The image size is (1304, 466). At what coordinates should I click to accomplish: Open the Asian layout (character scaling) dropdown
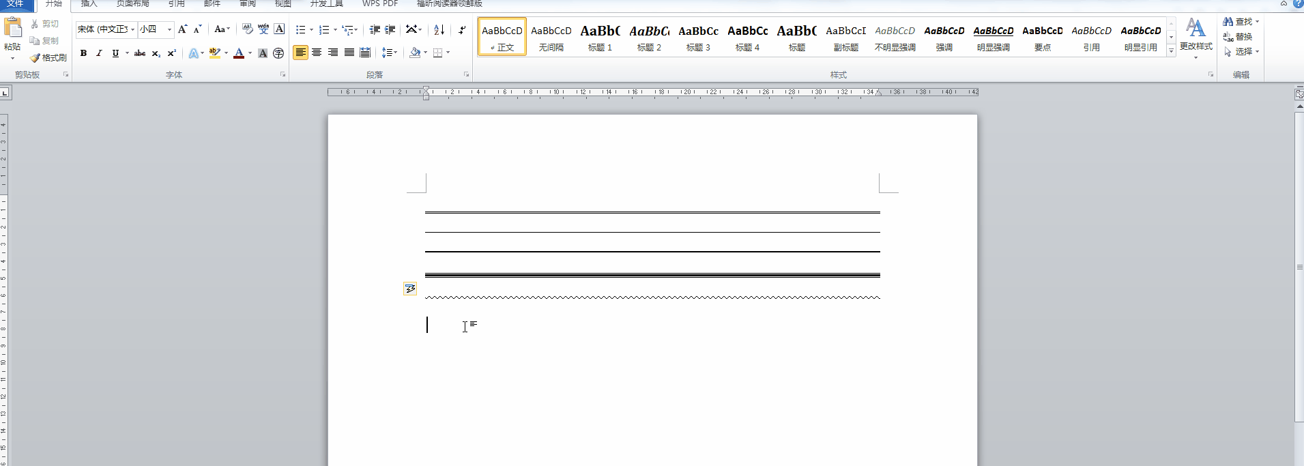coord(414,29)
